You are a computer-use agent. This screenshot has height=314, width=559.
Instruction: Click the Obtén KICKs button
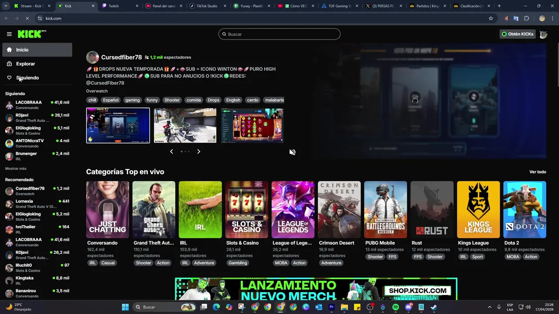tap(518, 34)
